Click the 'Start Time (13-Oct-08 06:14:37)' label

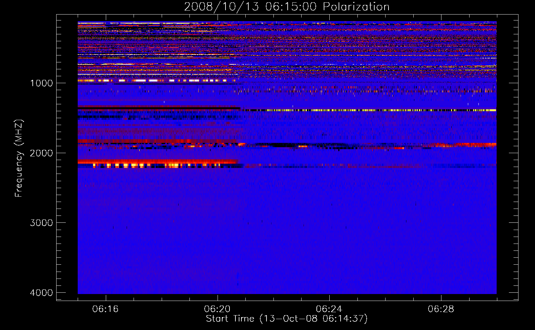click(x=287, y=319)
